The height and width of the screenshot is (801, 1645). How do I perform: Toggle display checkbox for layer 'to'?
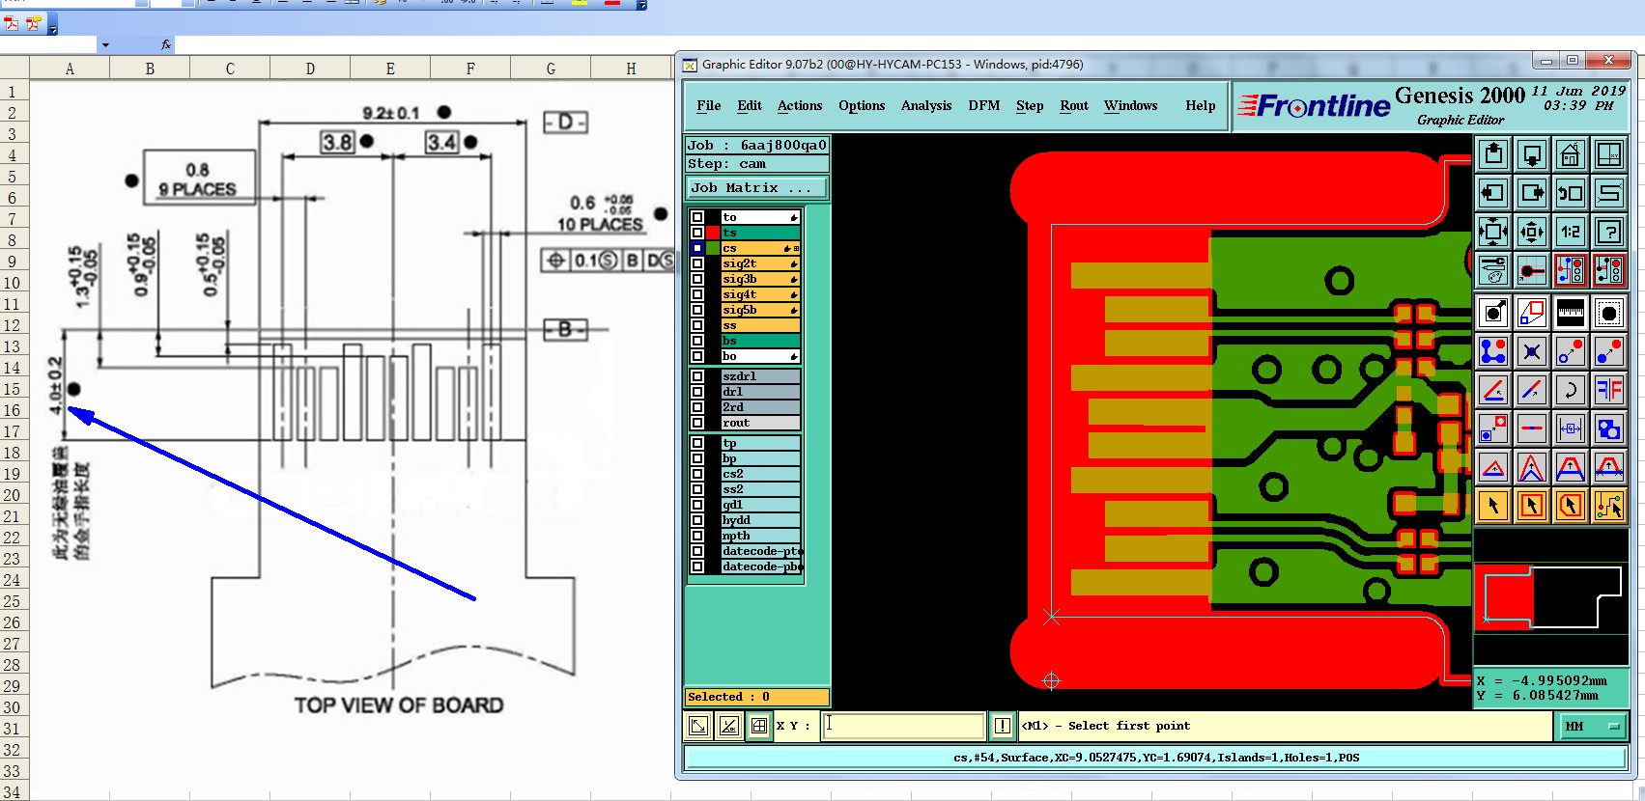coord(696,217)
